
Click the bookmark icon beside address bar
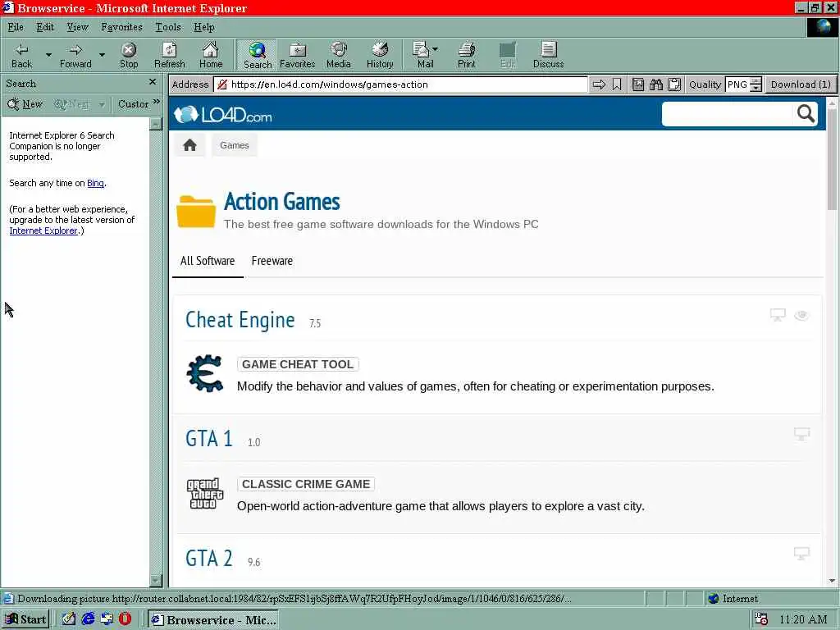[617, 84]
